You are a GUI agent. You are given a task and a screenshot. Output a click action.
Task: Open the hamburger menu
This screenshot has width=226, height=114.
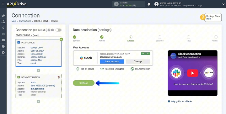pyautogui.click(x=3, y=4)
